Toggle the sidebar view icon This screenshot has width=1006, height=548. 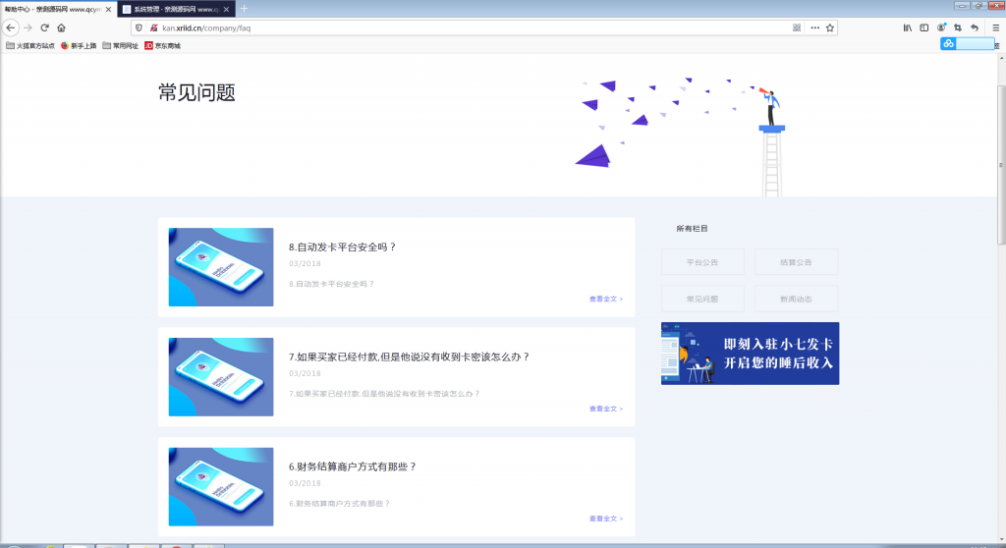coord(924,27)
